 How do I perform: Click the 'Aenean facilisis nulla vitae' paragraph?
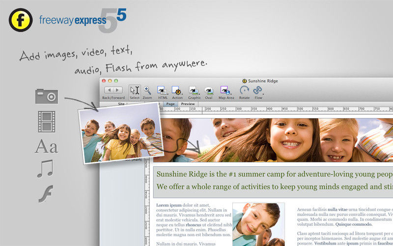pyautogui.click(x=345, y=217)
